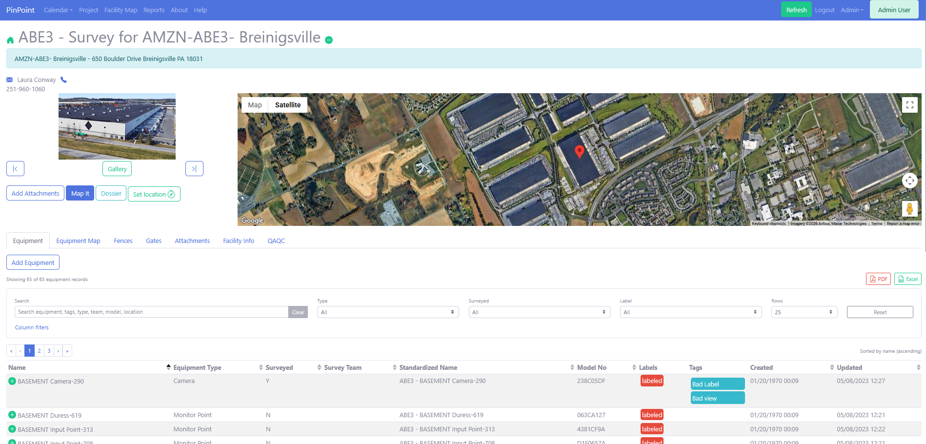926x444 pixels.
Task: Sort by Standardized Name column arrows
Action: pyautogui.click(x=572, y=367)
